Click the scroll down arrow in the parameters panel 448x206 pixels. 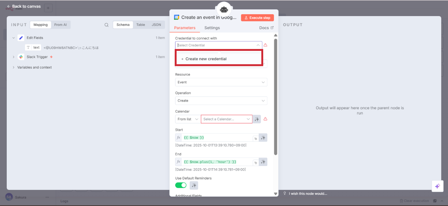276,194
